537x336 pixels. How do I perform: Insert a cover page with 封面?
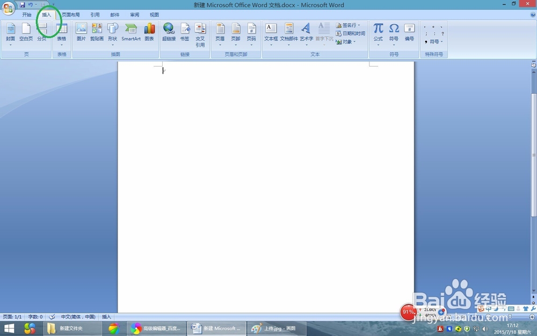10,34
